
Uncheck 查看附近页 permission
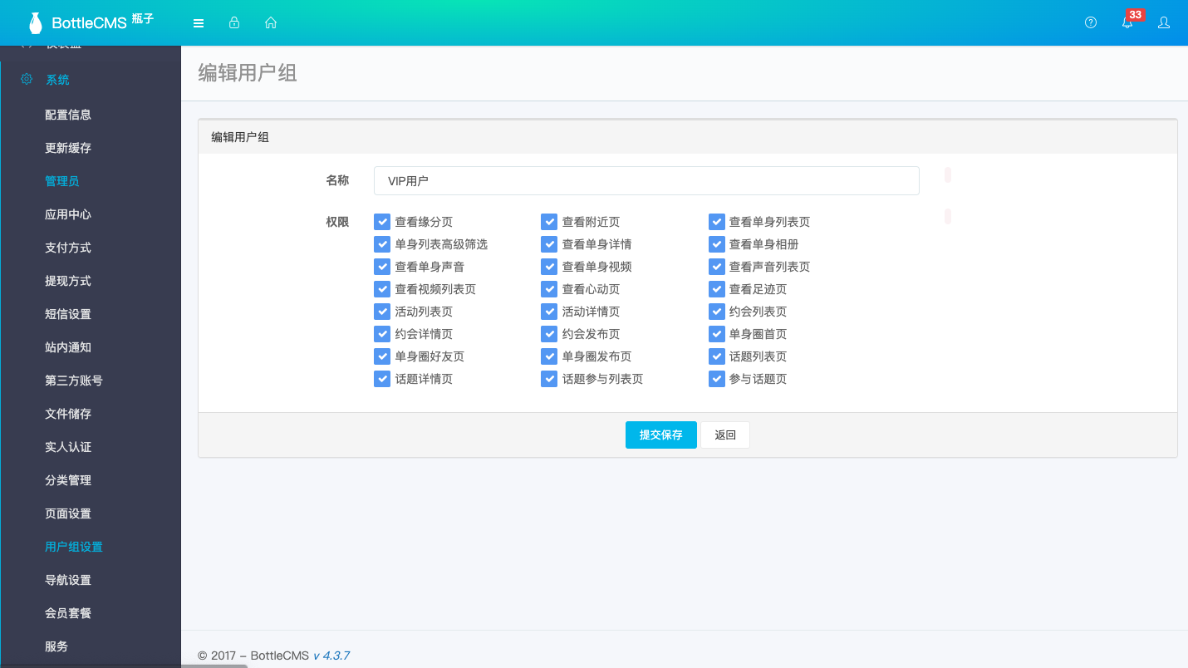pos(549,222)
